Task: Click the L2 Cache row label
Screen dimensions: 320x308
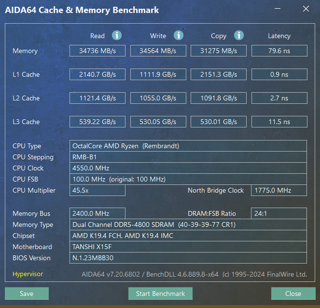Action: tap(26, 98)
